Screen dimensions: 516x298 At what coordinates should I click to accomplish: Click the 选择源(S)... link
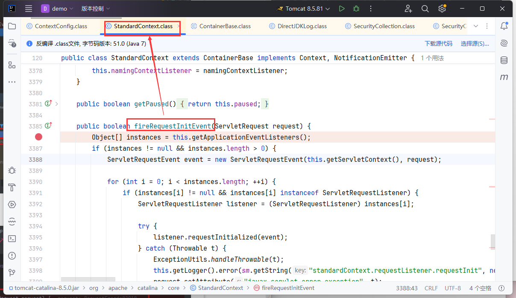pyautogui.click(x=475, y=44)
